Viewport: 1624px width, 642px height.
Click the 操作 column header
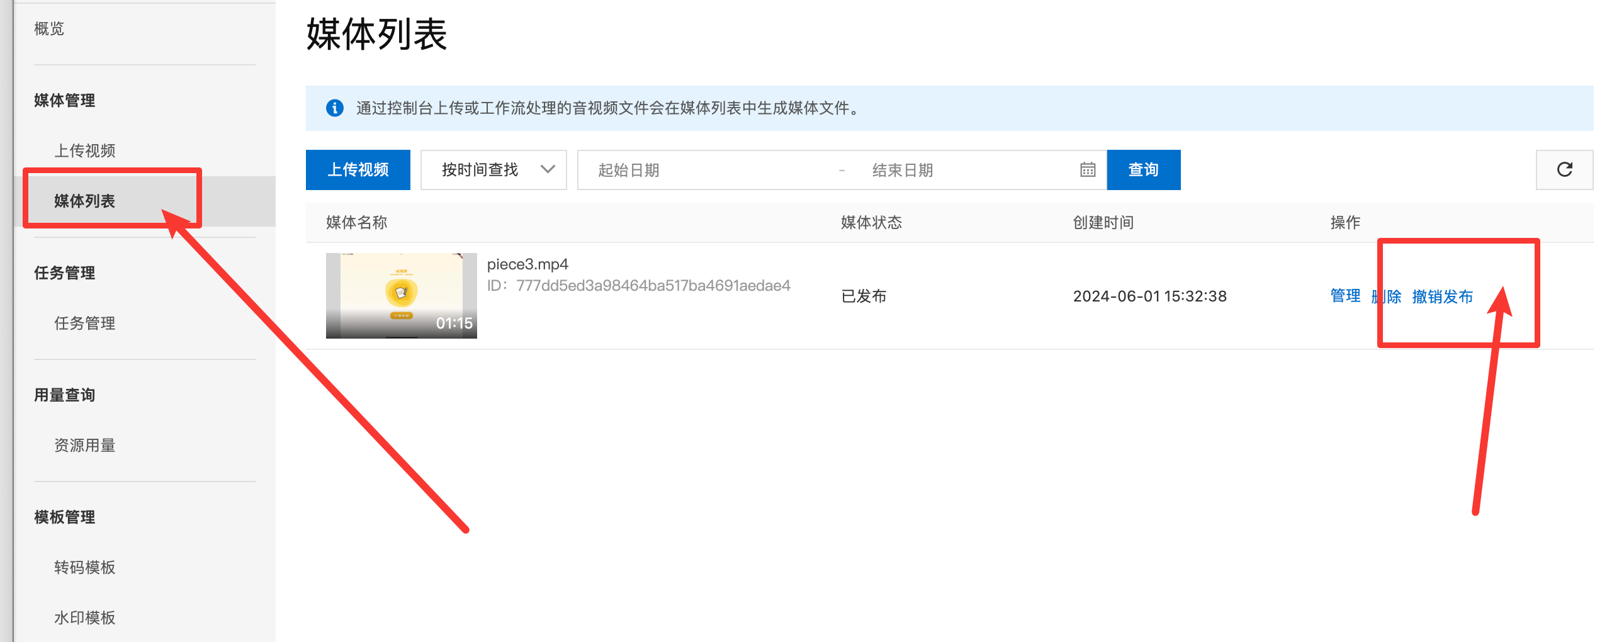[x=1345, y=223]
